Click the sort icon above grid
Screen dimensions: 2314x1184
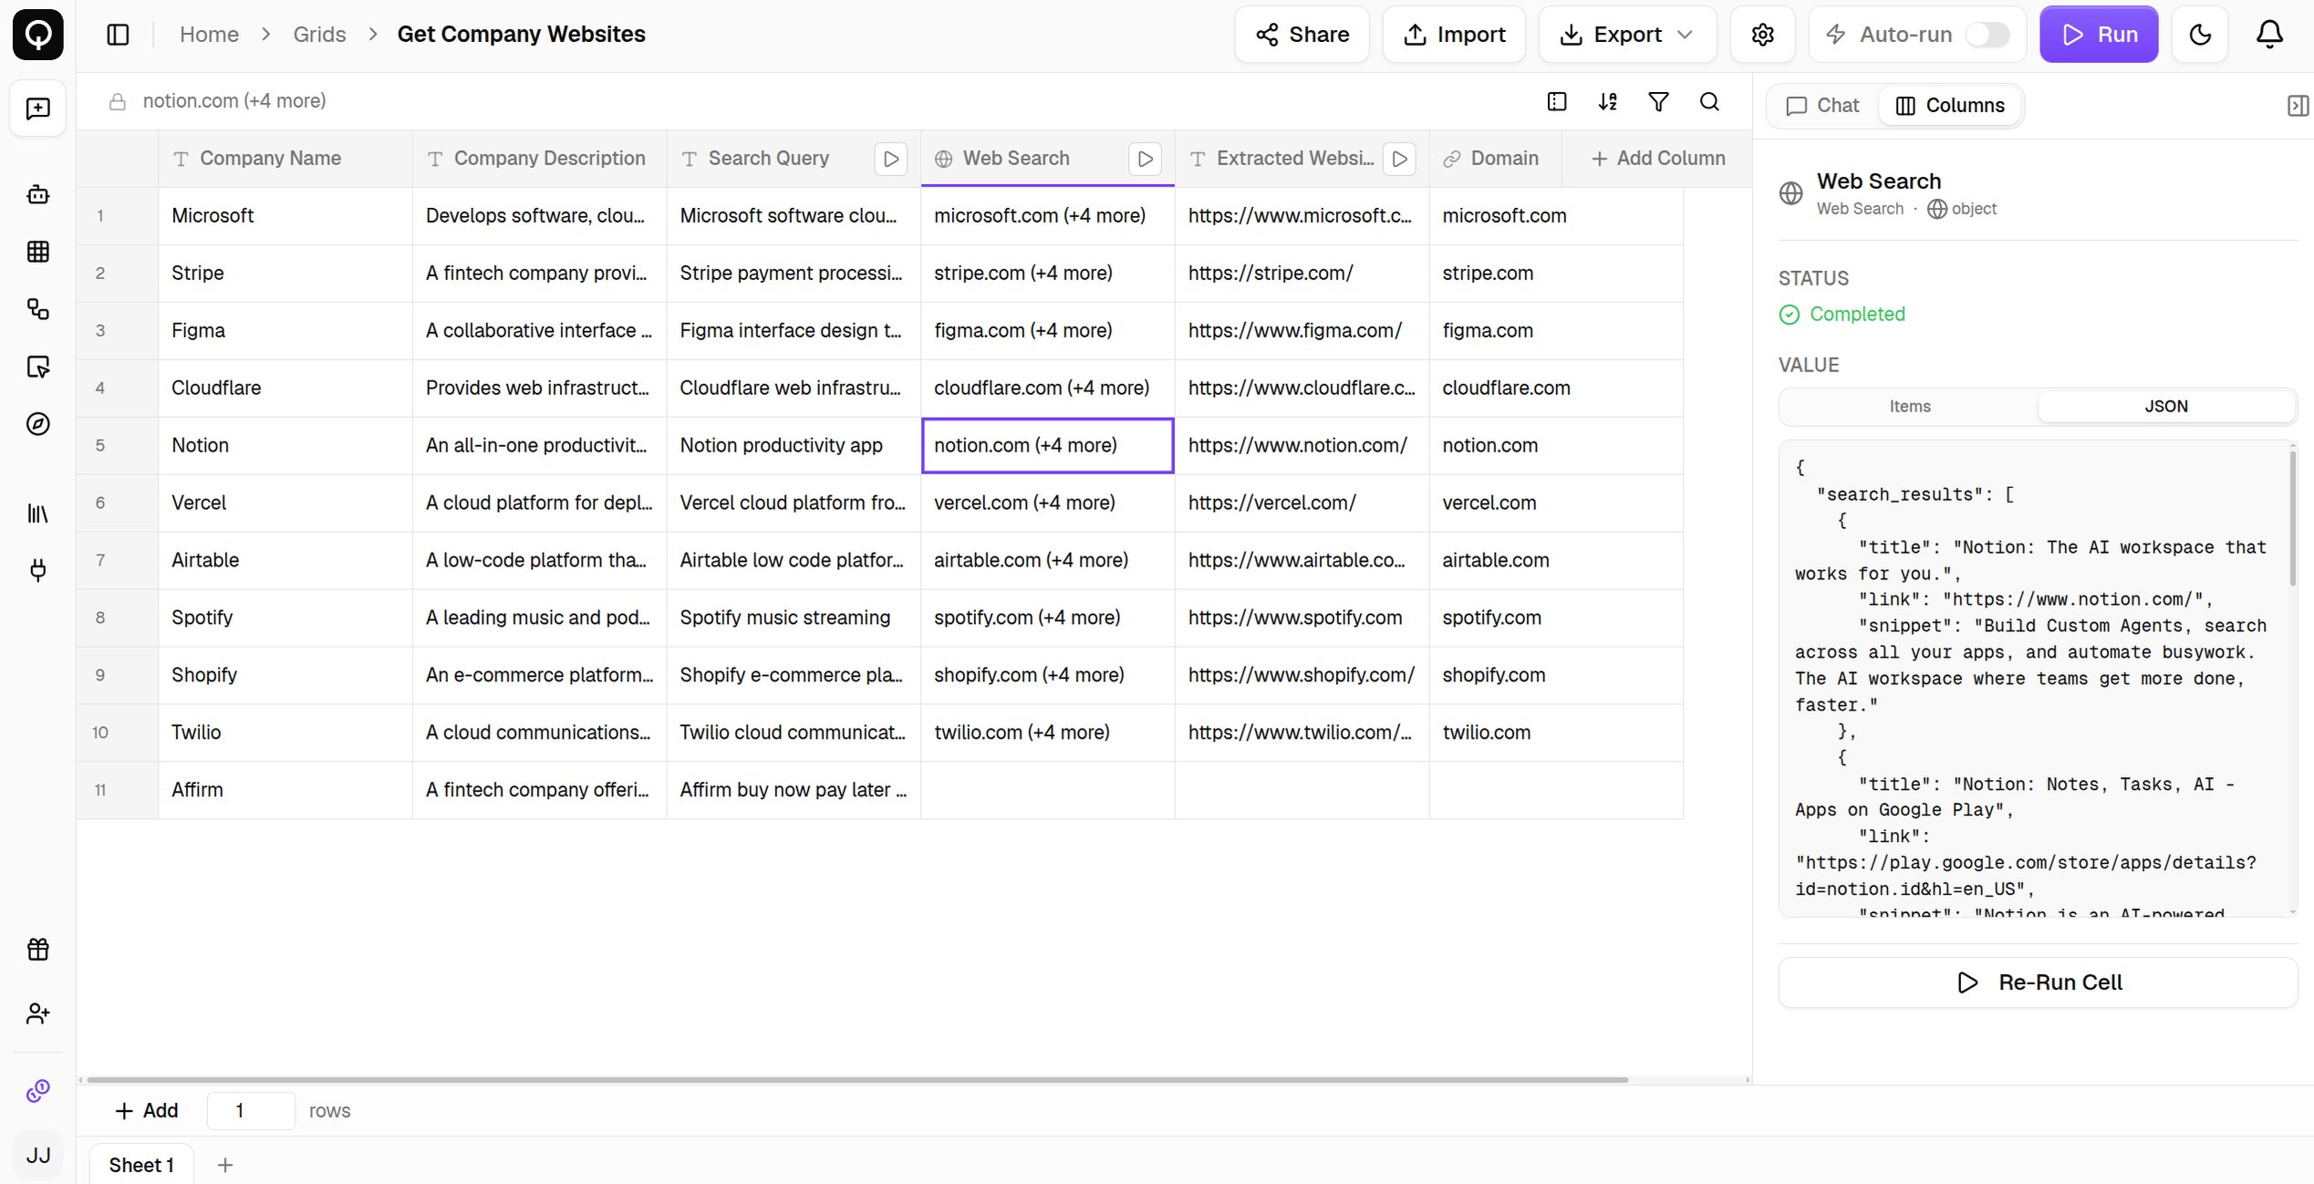[1608, 101]
